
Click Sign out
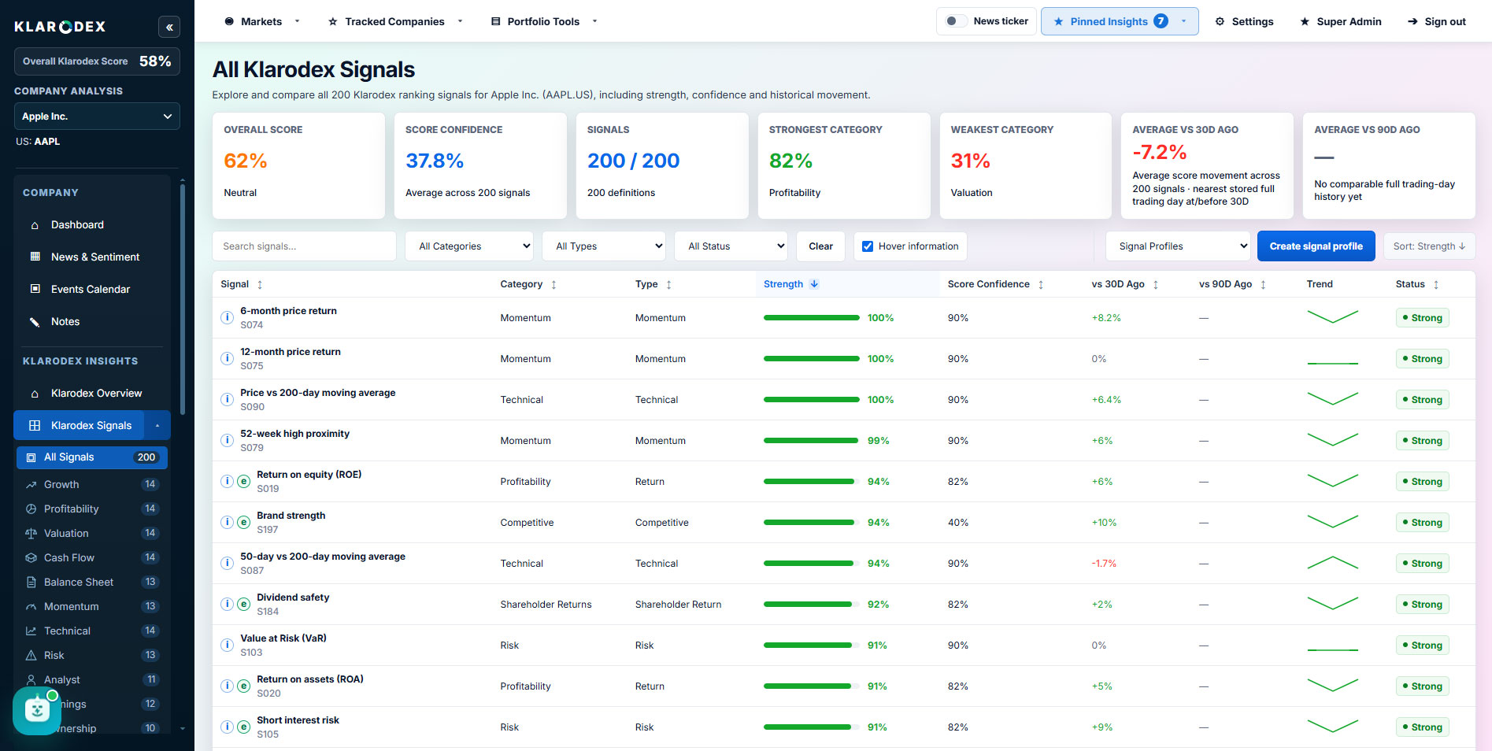[1437, 21]
